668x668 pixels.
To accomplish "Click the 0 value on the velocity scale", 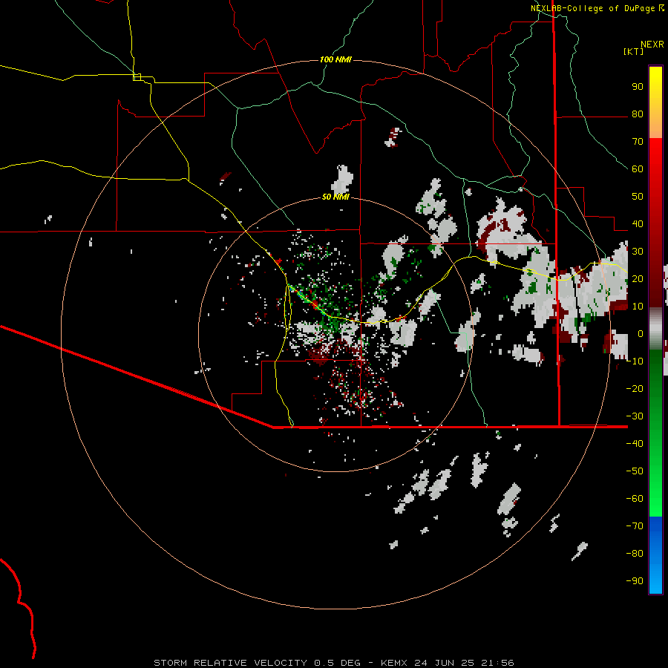I will (641, 334).
